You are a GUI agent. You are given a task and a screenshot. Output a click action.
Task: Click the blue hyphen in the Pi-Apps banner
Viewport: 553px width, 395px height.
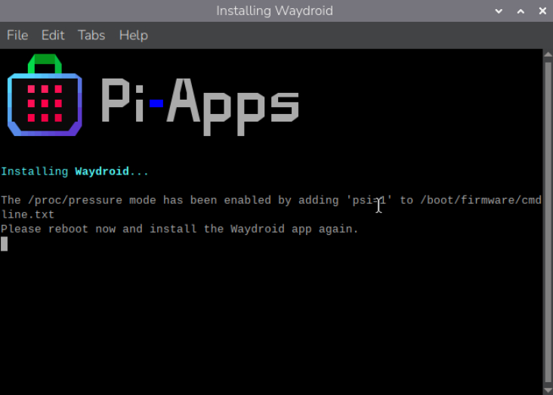tap(156, 103)
